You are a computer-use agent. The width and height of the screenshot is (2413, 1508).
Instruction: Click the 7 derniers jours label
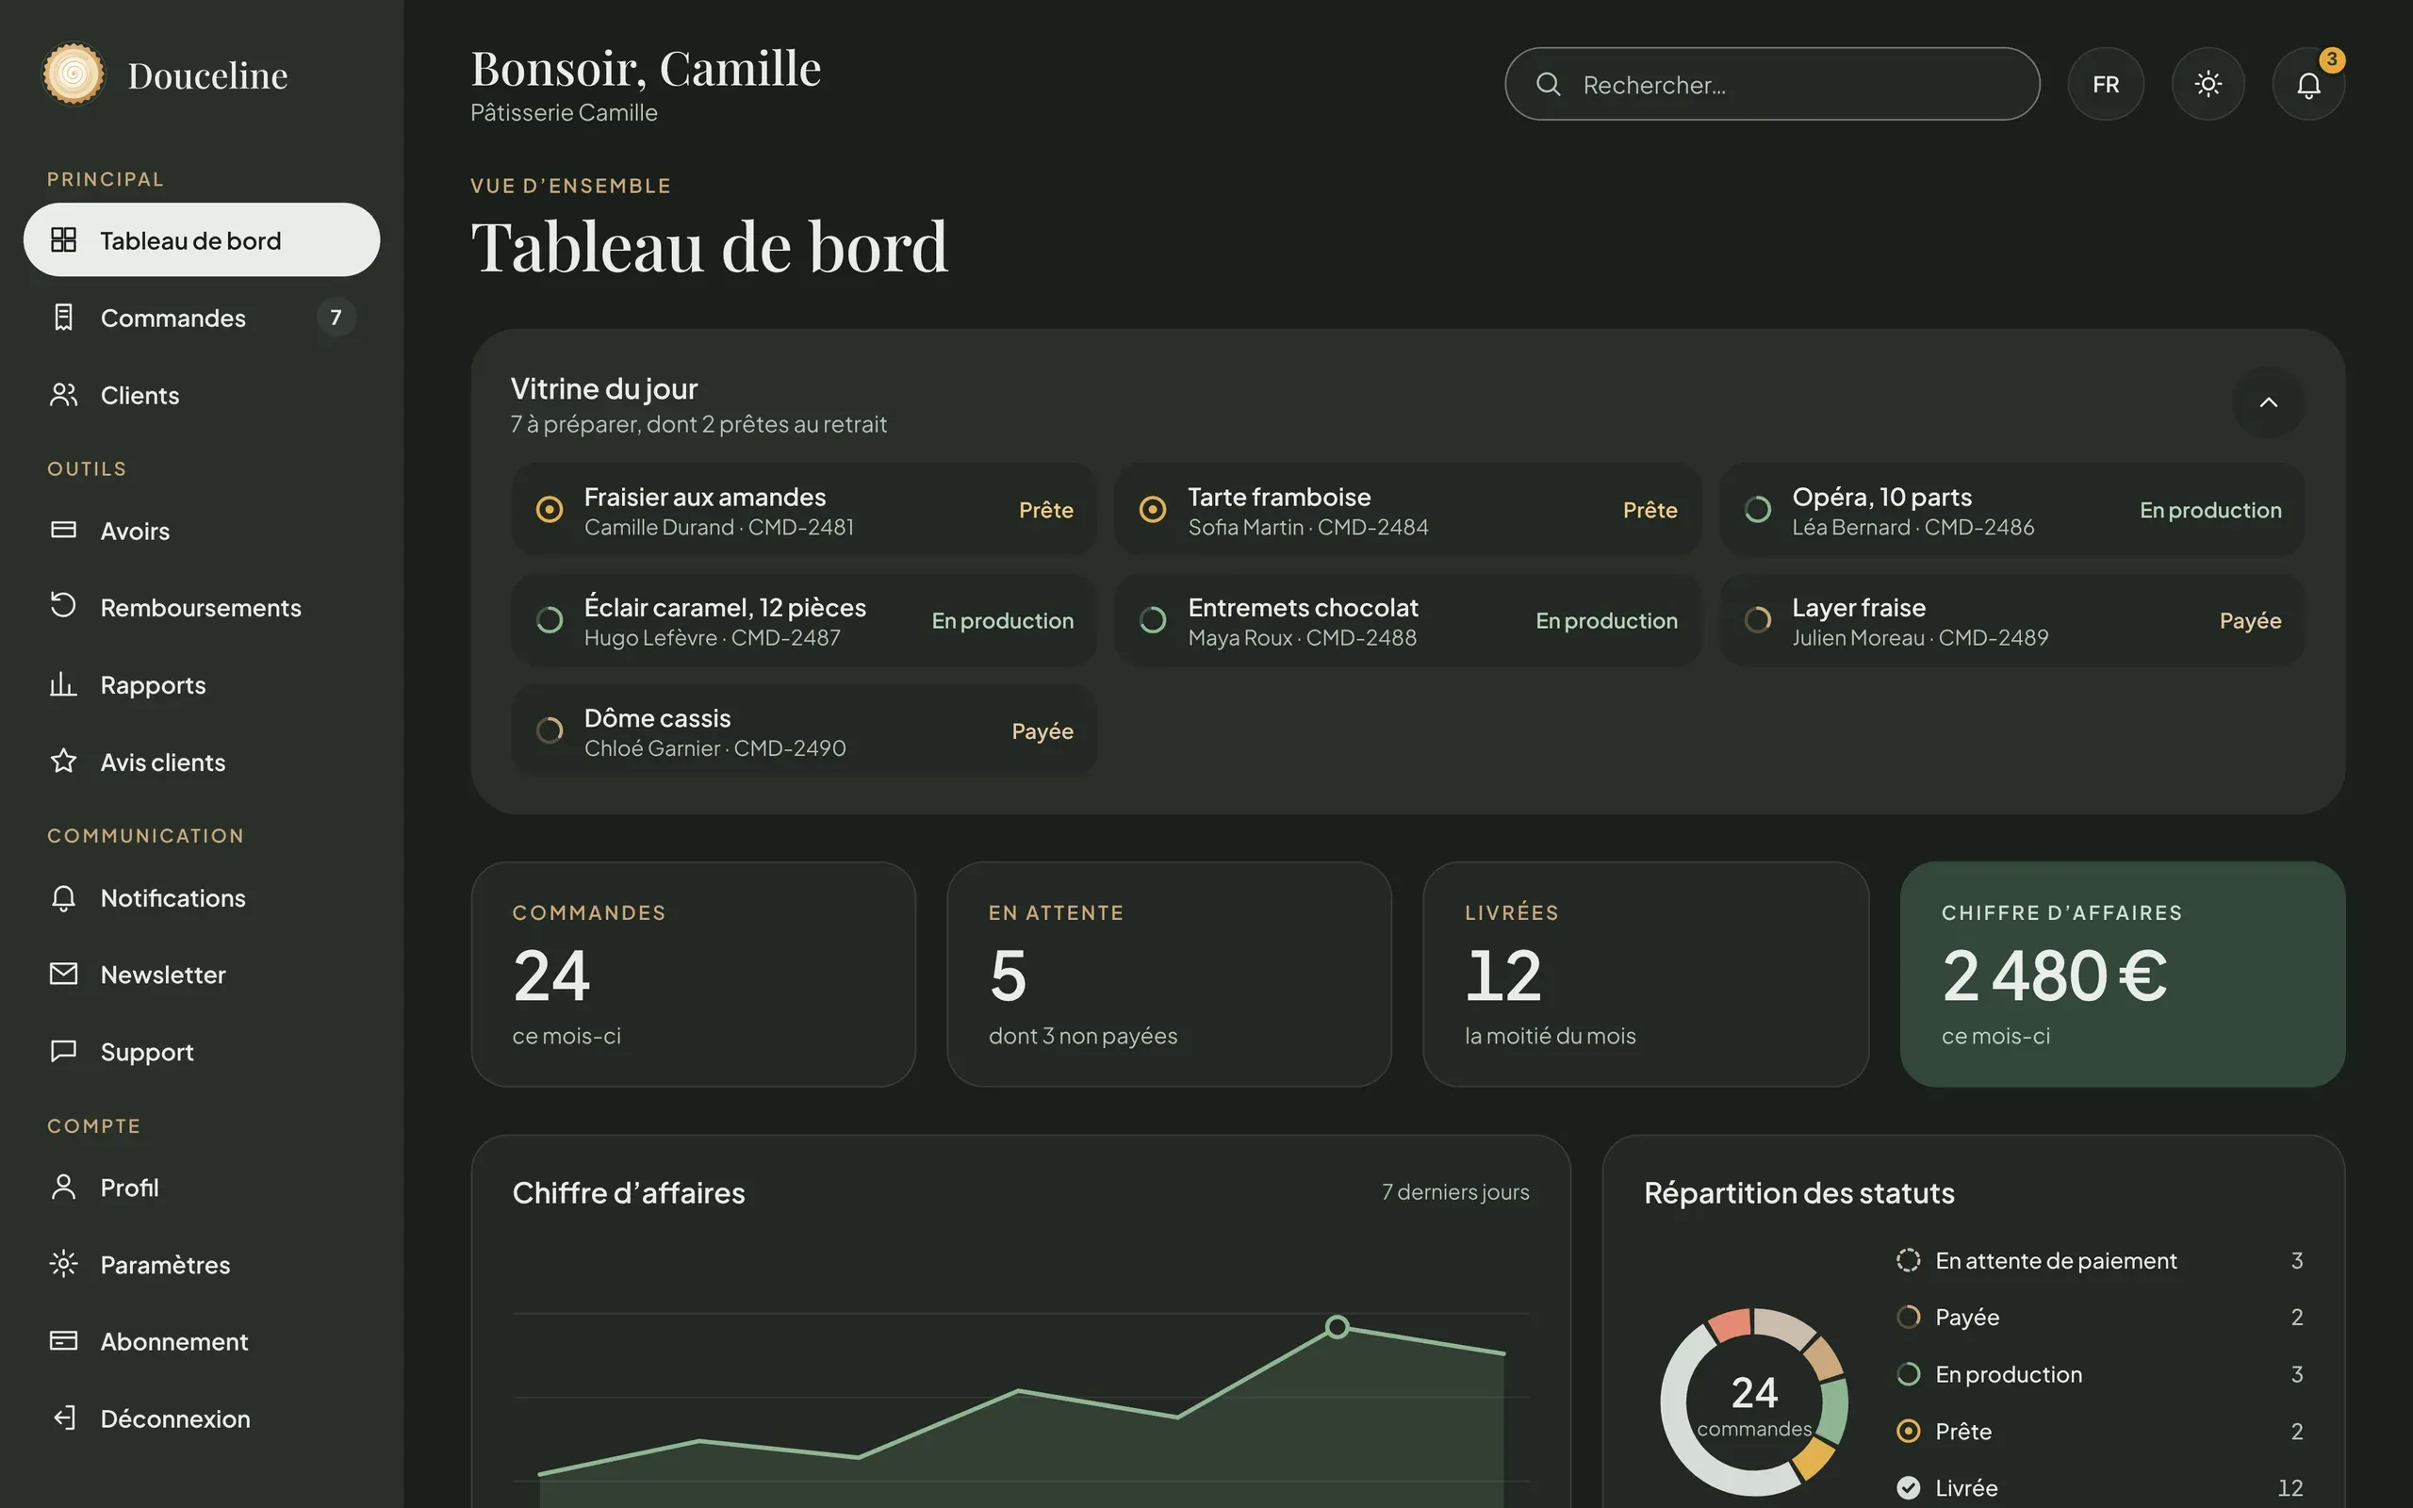1454,1192
